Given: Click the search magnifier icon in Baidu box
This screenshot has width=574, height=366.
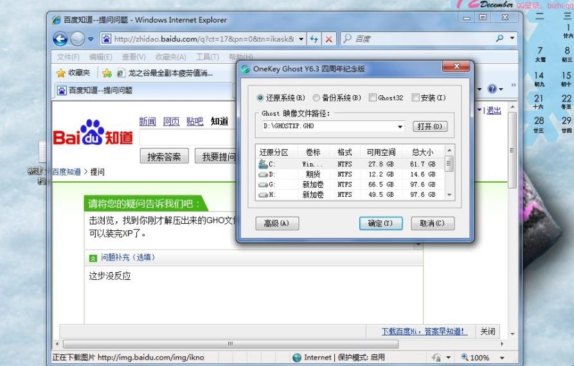Looking at the screenshot, I should (499, 38).
